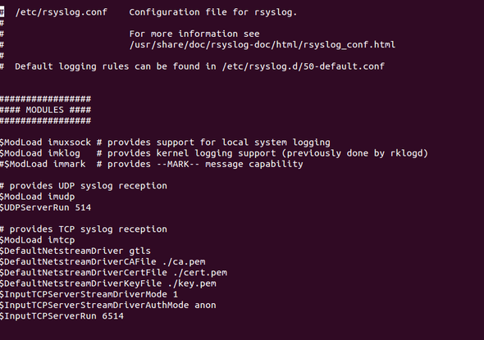
Task: Place cursor on /etc/rsyslog.conf header text
Action: 62,12
